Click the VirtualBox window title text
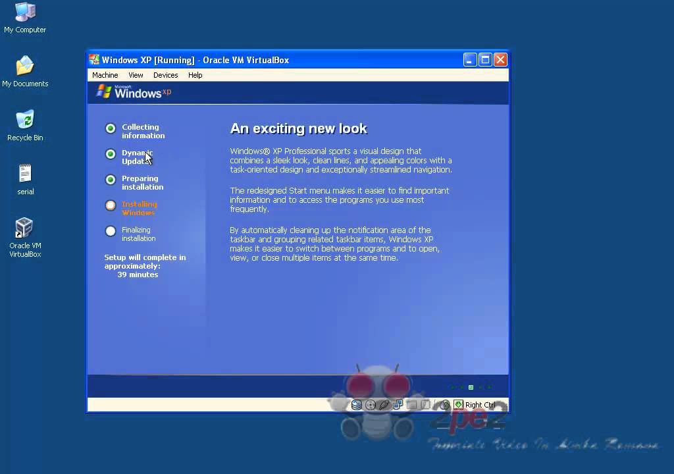The width and height of the screenshot is (674, 474). tap(195, 60)
